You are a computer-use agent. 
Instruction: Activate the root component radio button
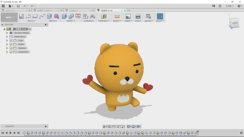coord(29,29)
